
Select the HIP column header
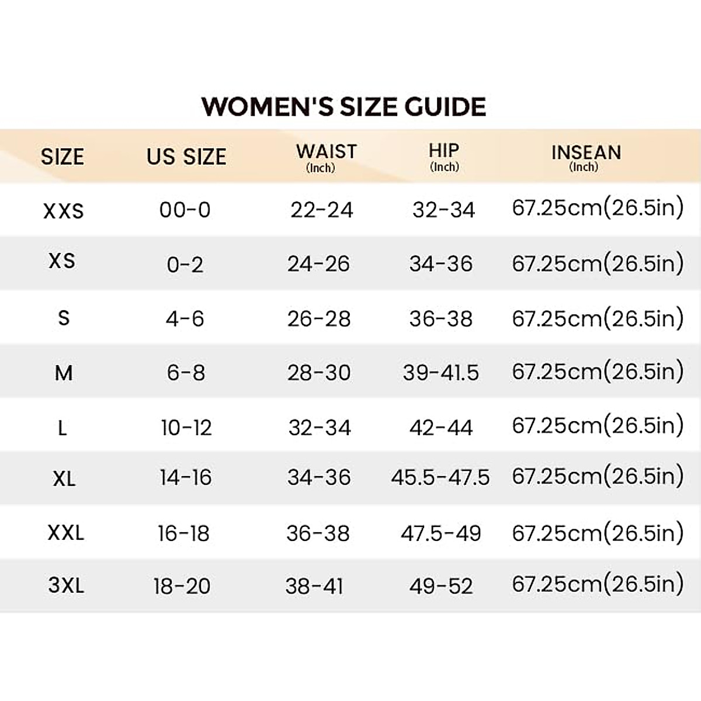[444, 151]
